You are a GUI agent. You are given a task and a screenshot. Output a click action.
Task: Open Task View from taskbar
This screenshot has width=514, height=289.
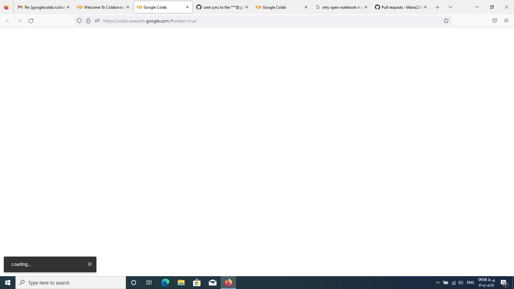pyautogui.click(x=149, y=283)
